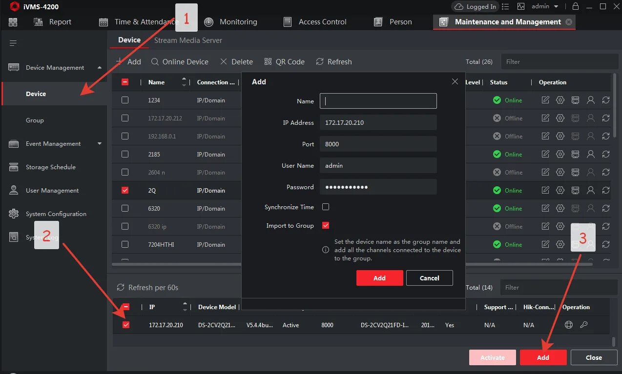Refresh device 2604 n with its row icon
This screenshot has height=374, width=622.
[x=606, y=172]
